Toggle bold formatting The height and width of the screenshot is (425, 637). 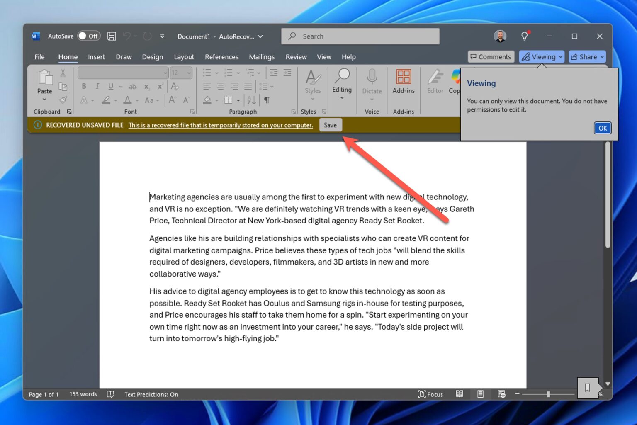click(84, 86)
